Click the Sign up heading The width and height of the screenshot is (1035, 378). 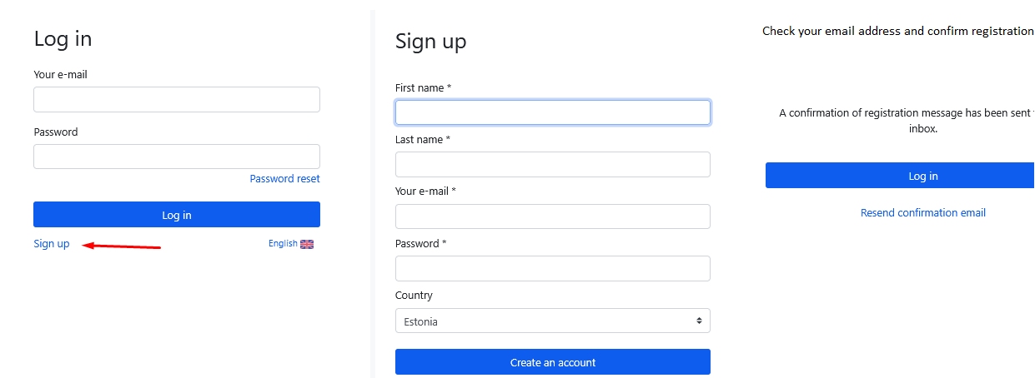[430, 42]
